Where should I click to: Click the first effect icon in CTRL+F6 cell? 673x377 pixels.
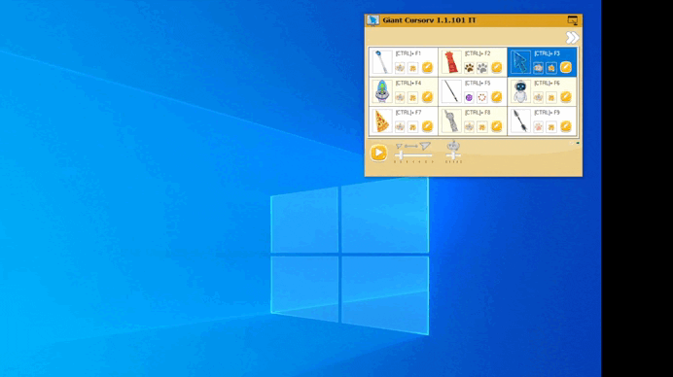coord(538,97)
